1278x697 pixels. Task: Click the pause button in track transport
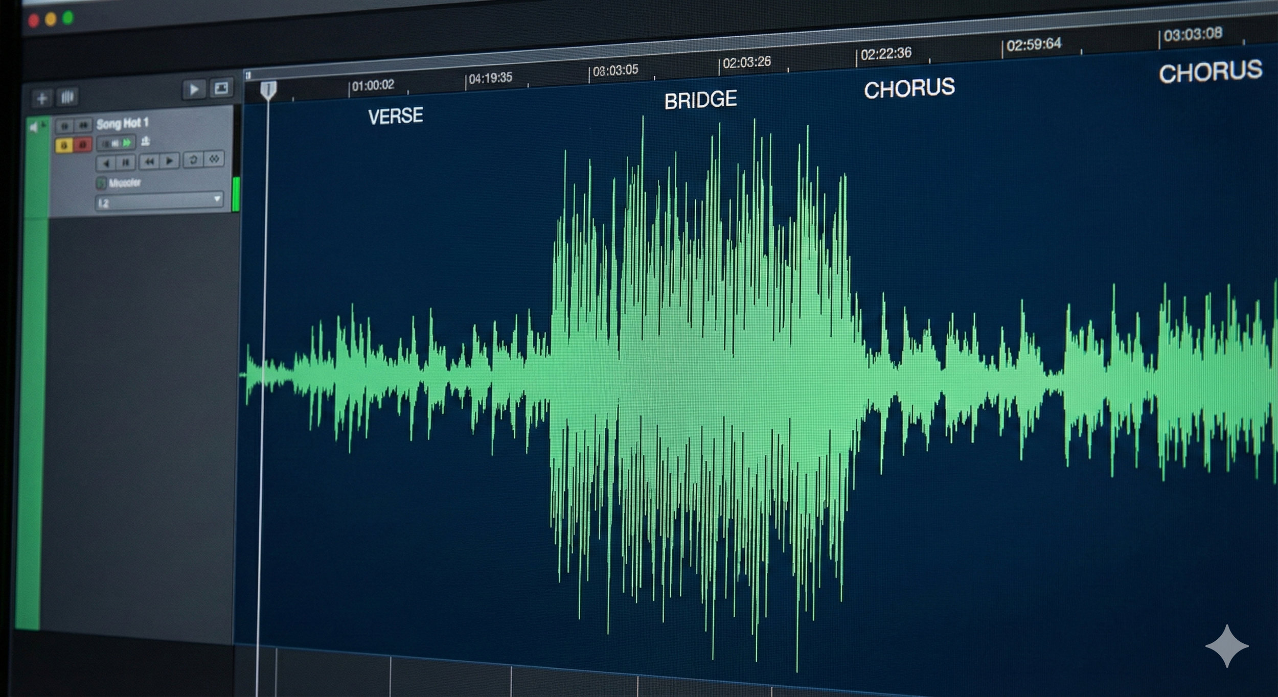[125, 163]
